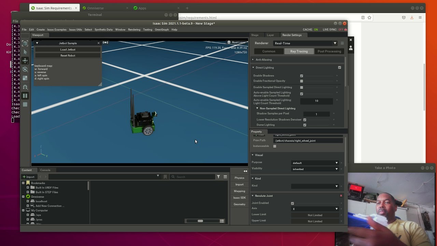This screenshot has width=437, height=246.
Task: Activate the Move gizmo tool
Action: coord(25,61)
